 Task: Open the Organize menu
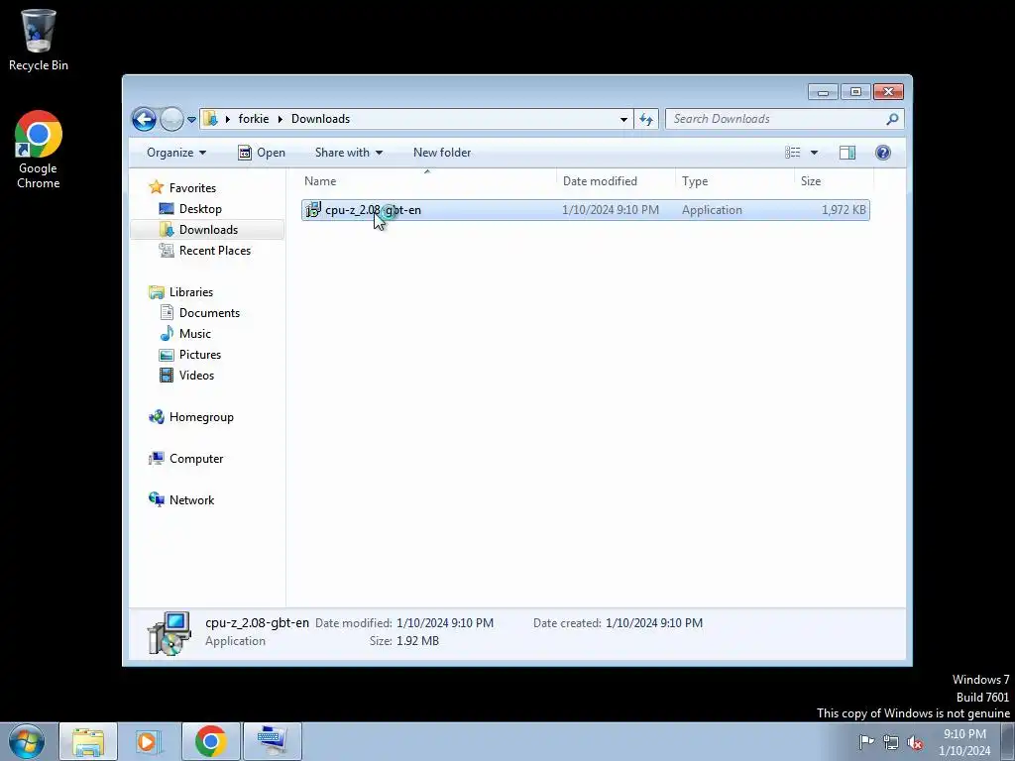[176, 153]
